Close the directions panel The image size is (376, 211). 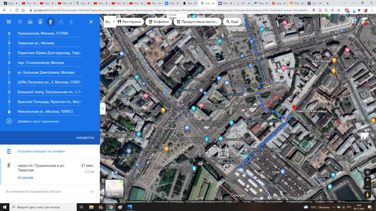91,22
